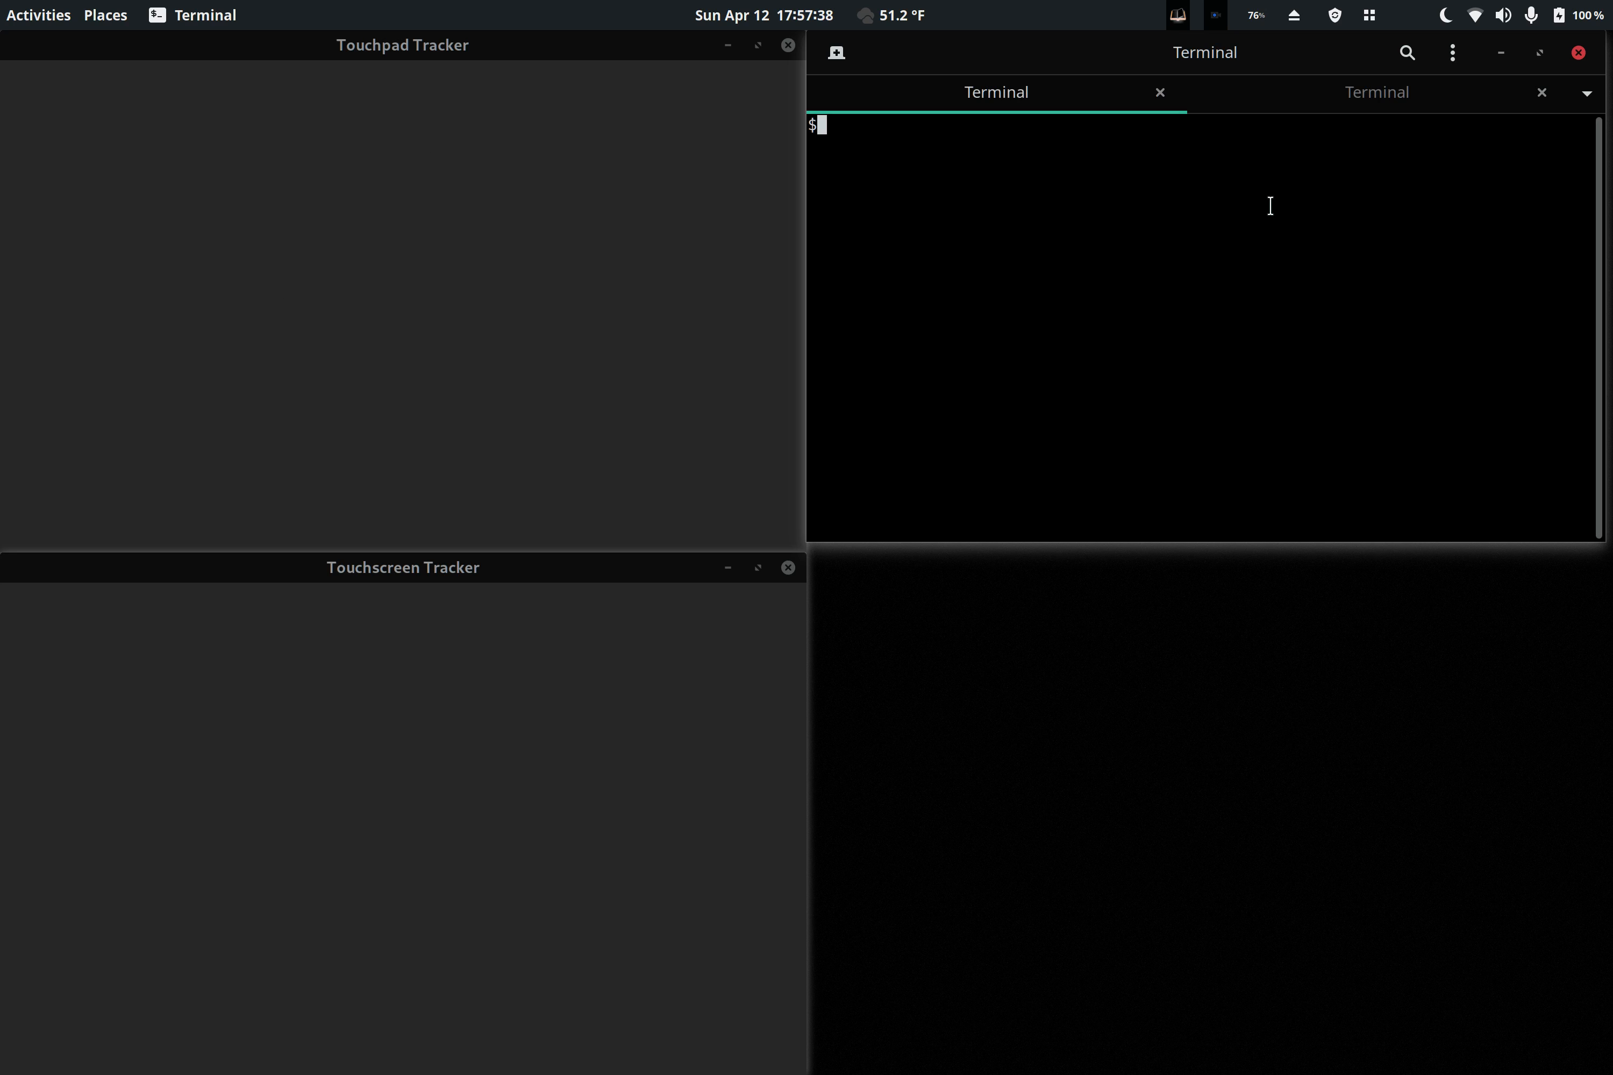Switch to the second Terminal tab

1376,92
